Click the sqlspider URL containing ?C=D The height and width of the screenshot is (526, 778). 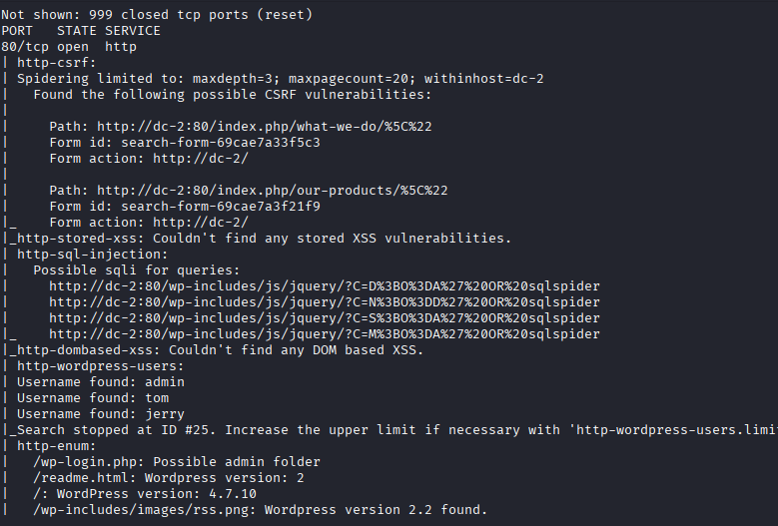click(324, 286)
